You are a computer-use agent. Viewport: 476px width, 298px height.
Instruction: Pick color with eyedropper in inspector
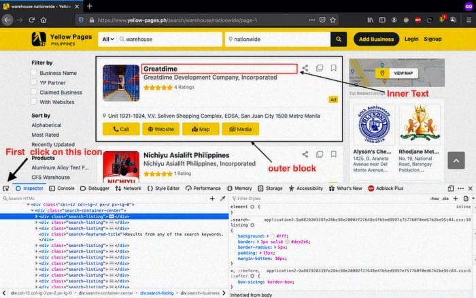click(222, 199)
